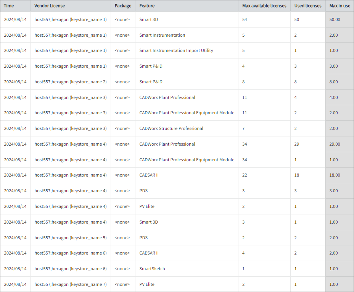Sort by Max available licenses header
Viewport: 354px width, 292px height.
[x=264, y=6]
